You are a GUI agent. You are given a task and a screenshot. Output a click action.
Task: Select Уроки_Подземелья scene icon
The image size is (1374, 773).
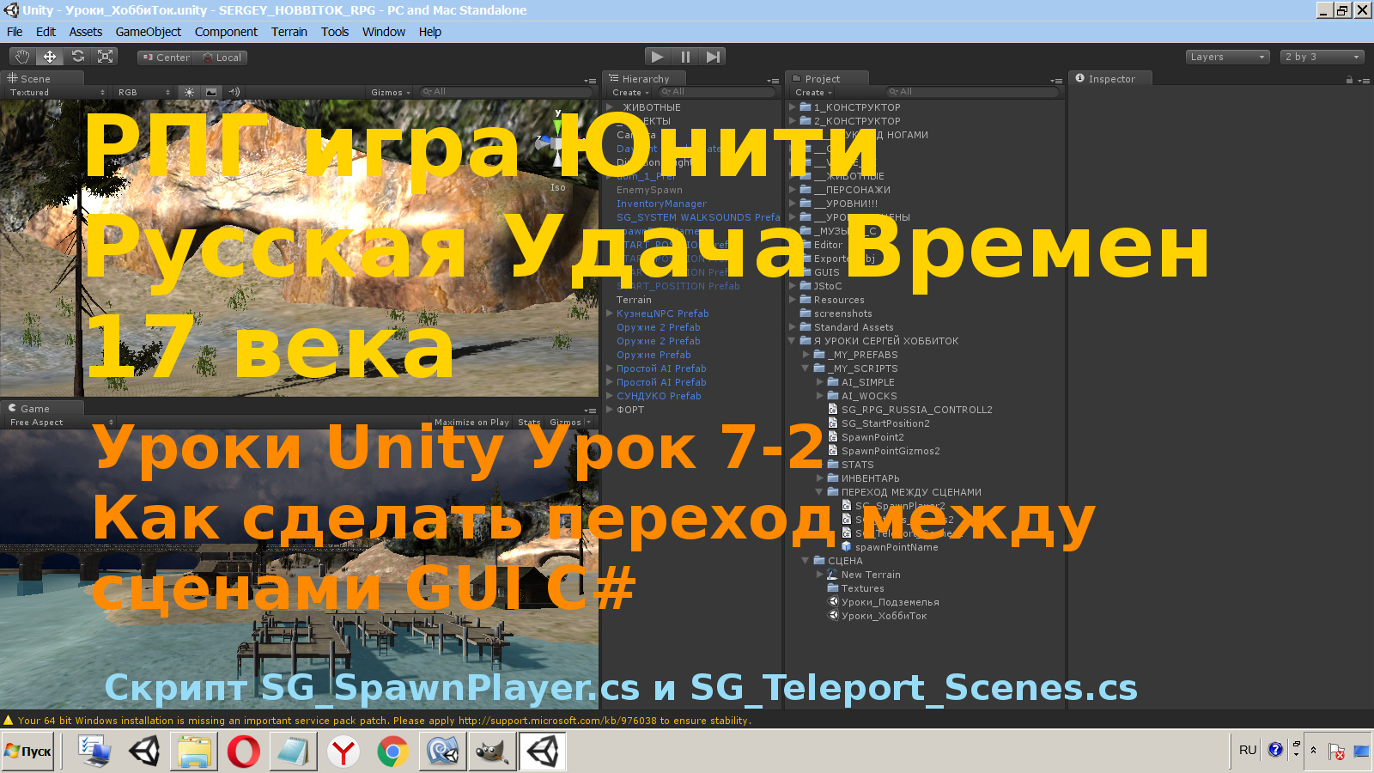pyautogui.click(x=833, y=602)
